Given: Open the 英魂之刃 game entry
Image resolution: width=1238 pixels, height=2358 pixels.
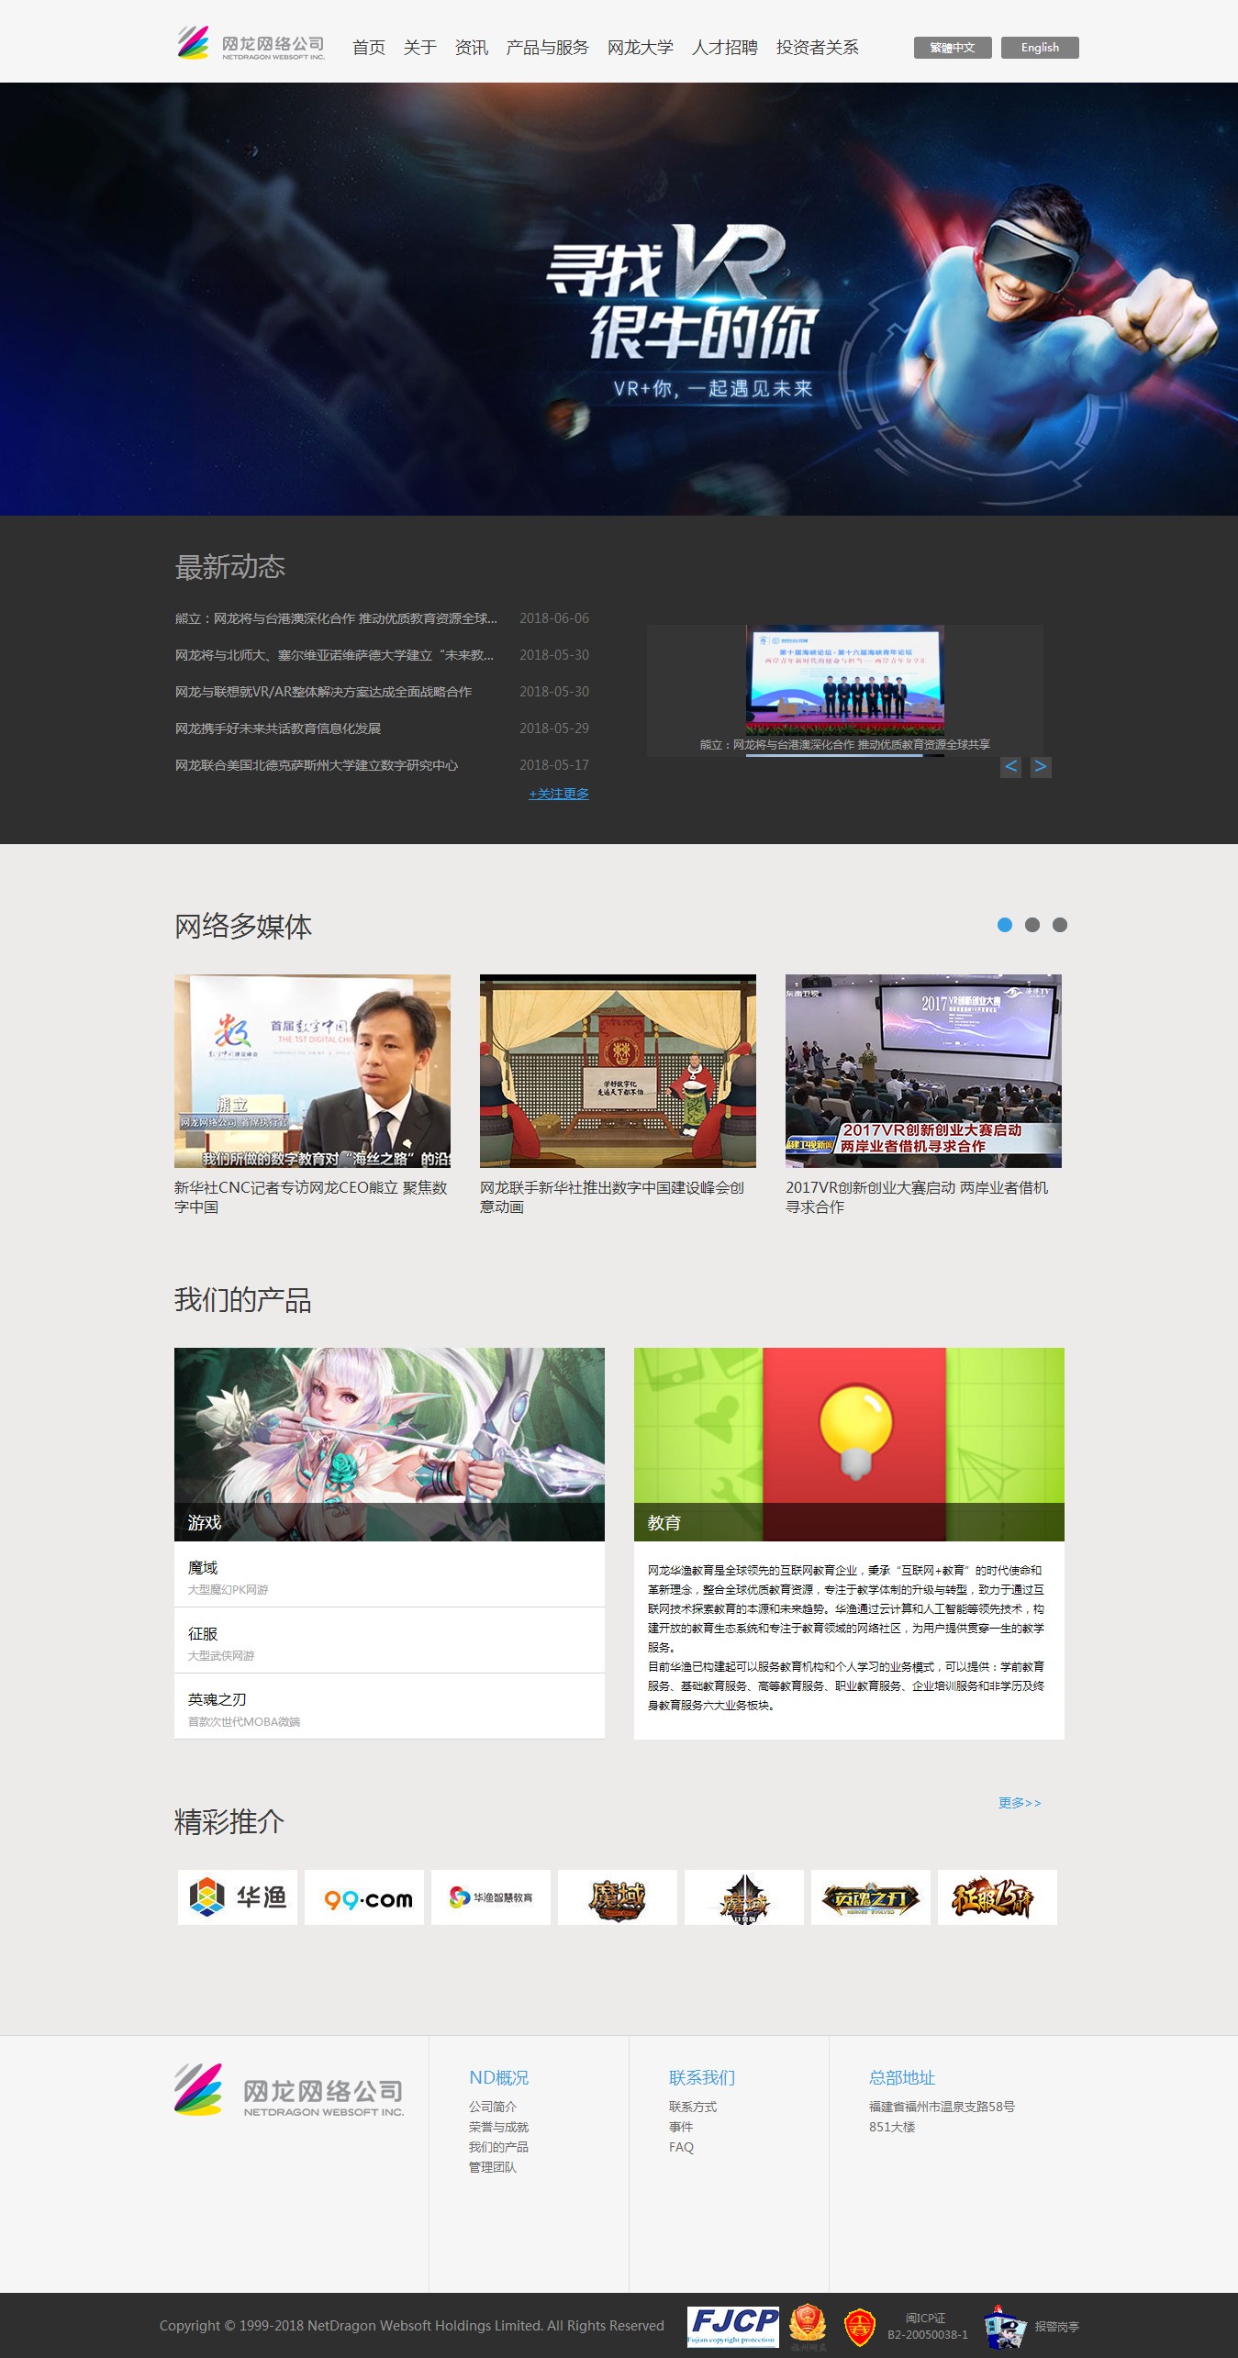Looking at the screenshot, I should [x=389, y=1707].
